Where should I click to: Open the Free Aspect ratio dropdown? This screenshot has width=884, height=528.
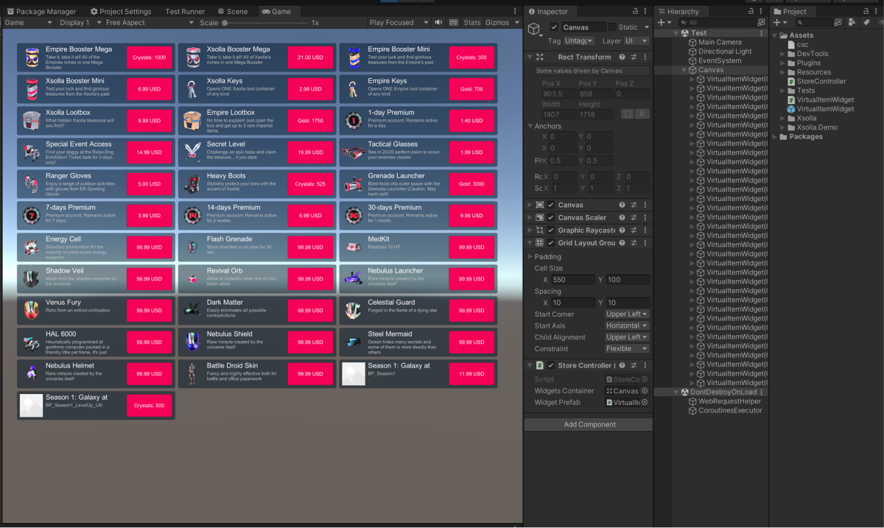(148, 23)
